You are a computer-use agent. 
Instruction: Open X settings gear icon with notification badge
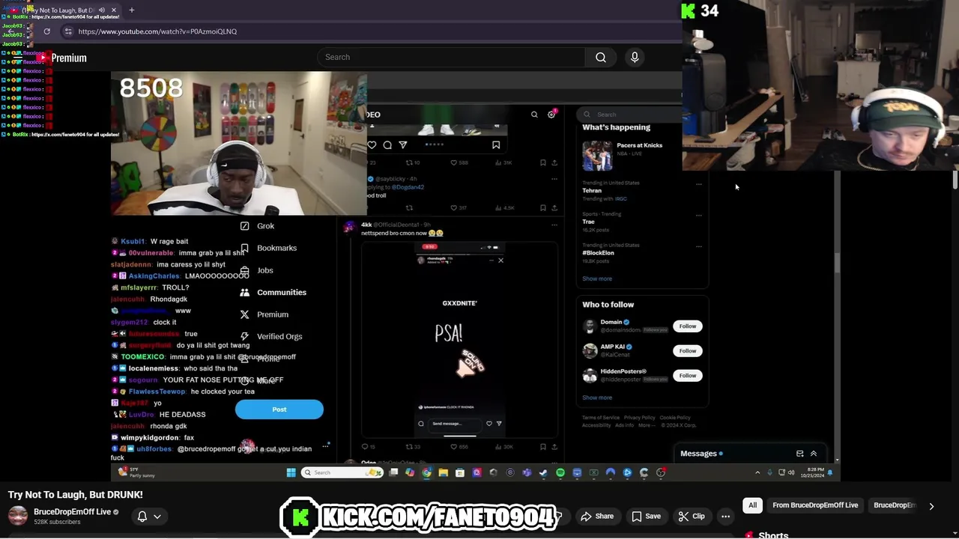coord(551,115)
